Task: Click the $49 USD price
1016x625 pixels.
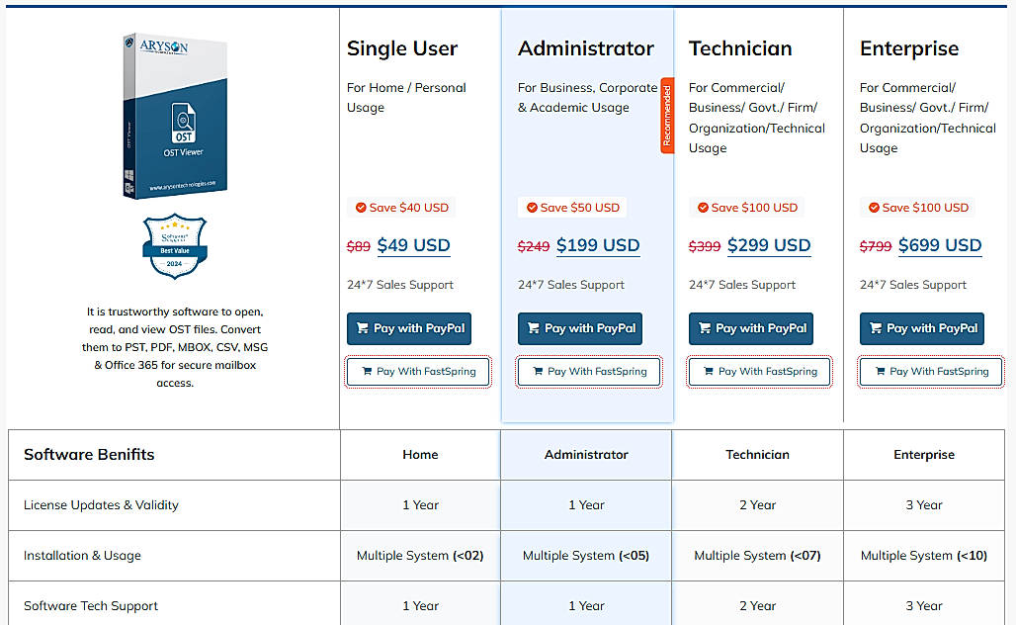Action: tap(413, 245)
